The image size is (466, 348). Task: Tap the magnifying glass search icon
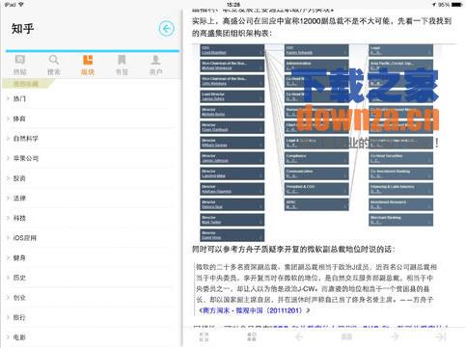click(x=54, y=60)
